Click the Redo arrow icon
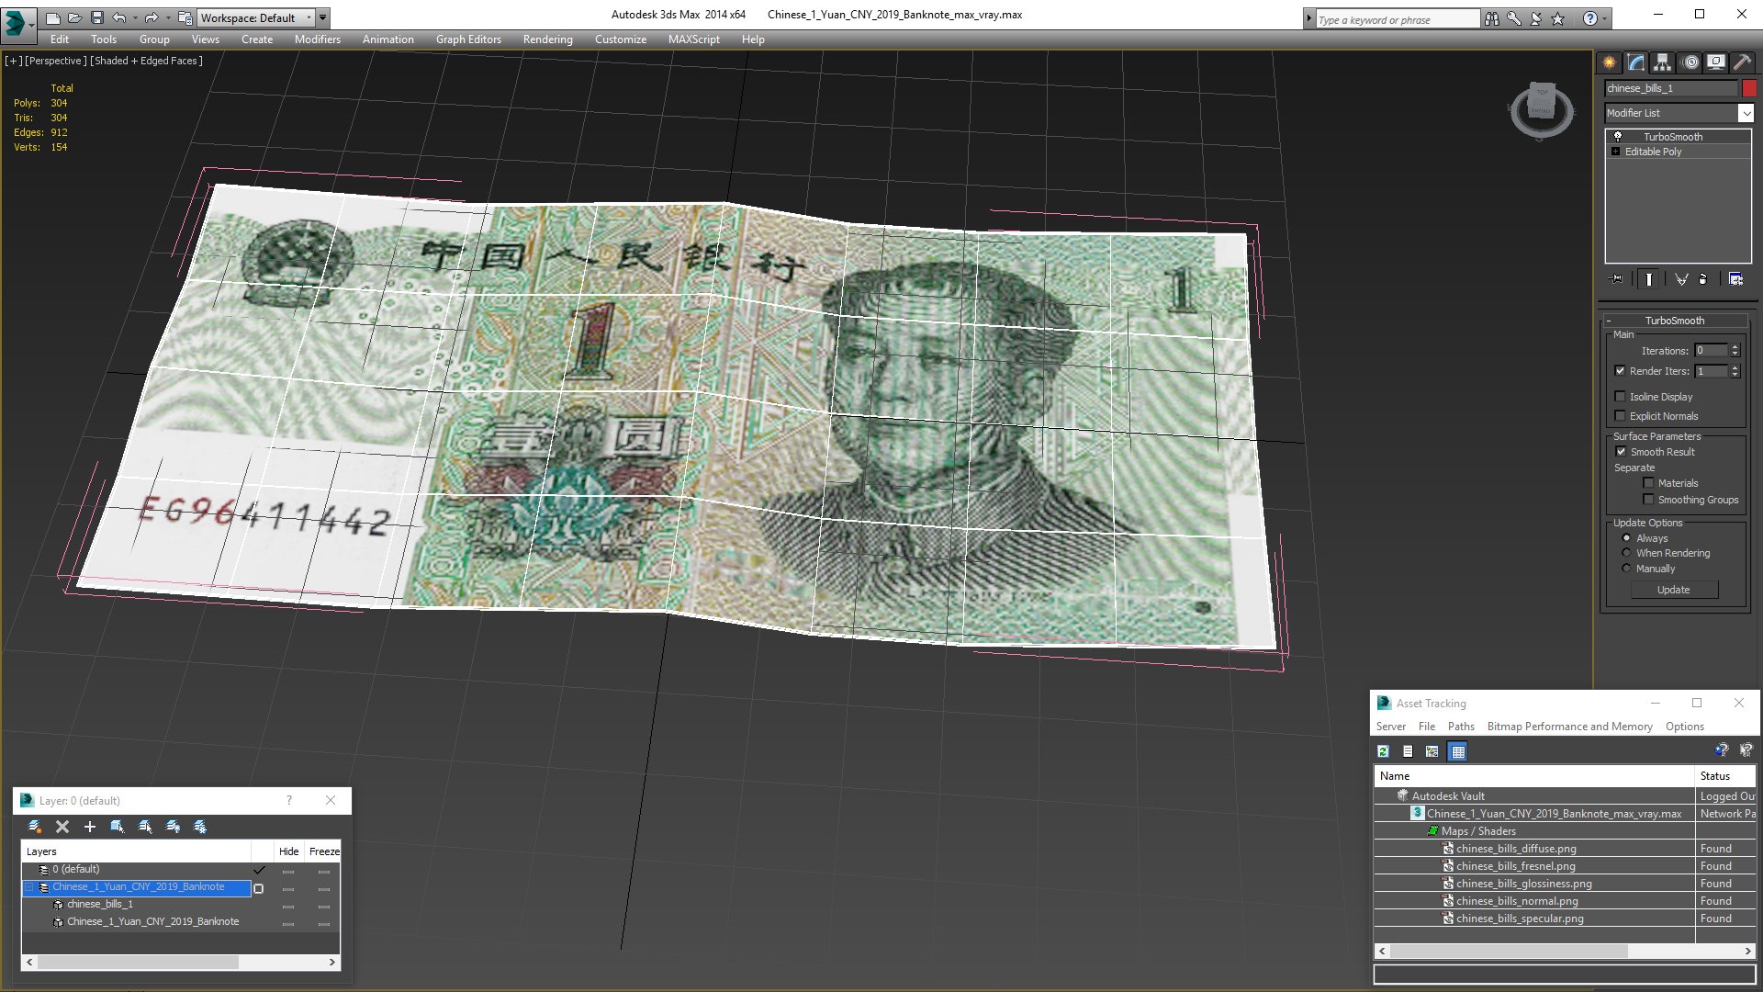Screen dimensions: 1763x992 tap(152, 17)
